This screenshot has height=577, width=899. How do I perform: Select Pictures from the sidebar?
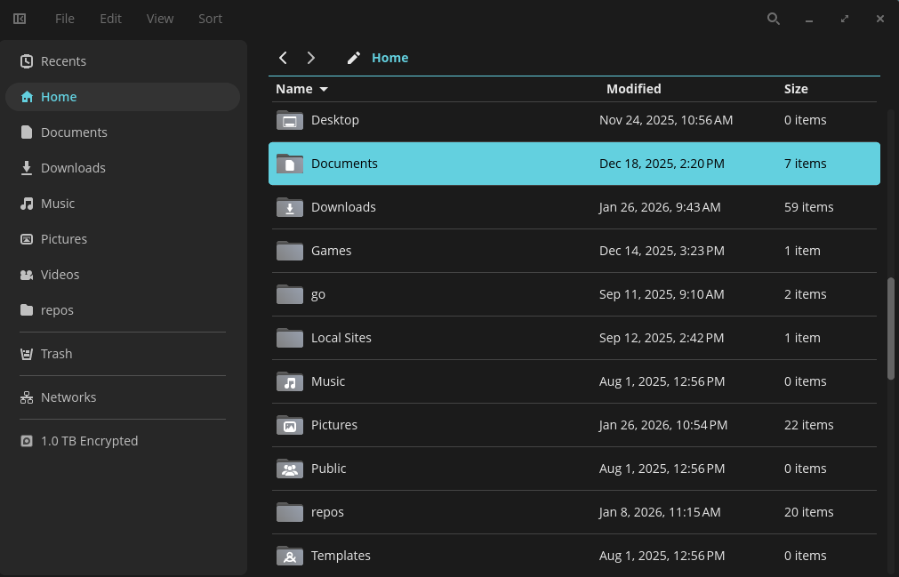tap(63, 238)
